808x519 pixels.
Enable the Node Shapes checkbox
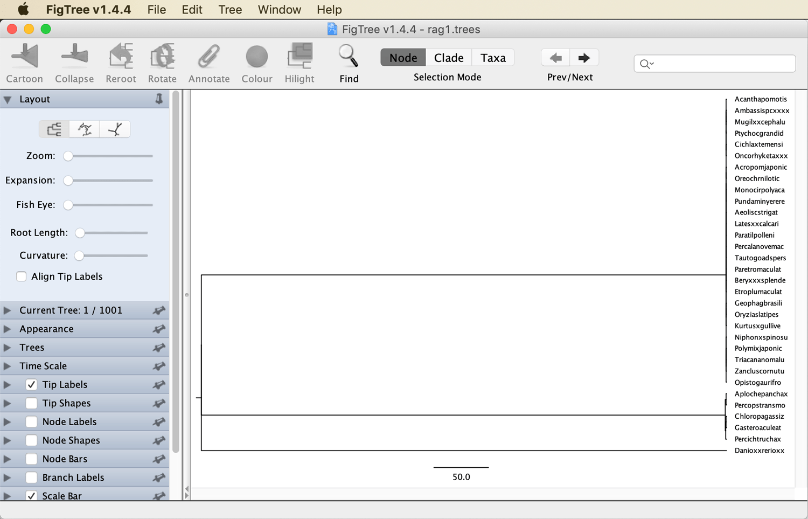click(x=31, y=440)
